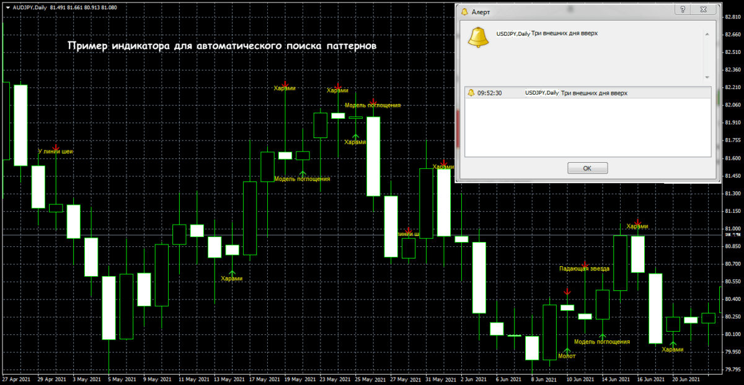Viewport: 744px width, 385px height.
Task: Click the red arrow at 'Харами' near 16 Jun
Action: coord(637,222)
